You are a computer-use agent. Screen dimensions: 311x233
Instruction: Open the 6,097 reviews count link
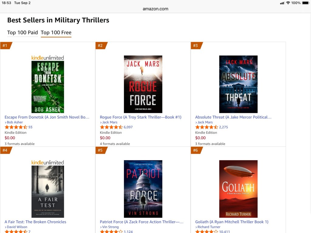(128, 127)
